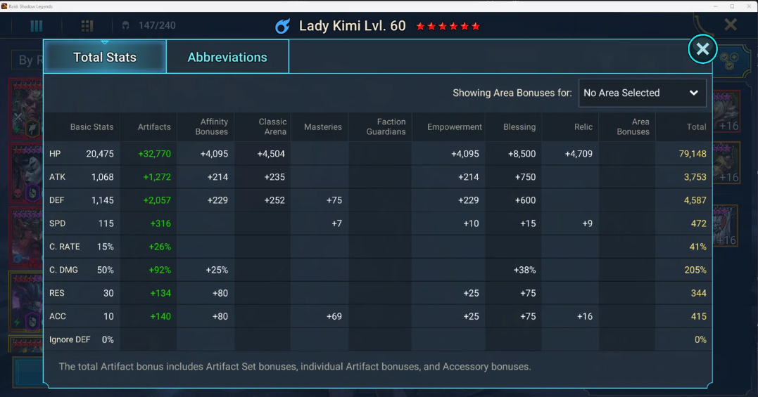Click the RES total value 344
758x397 pixels.
(x=699, y=293)
